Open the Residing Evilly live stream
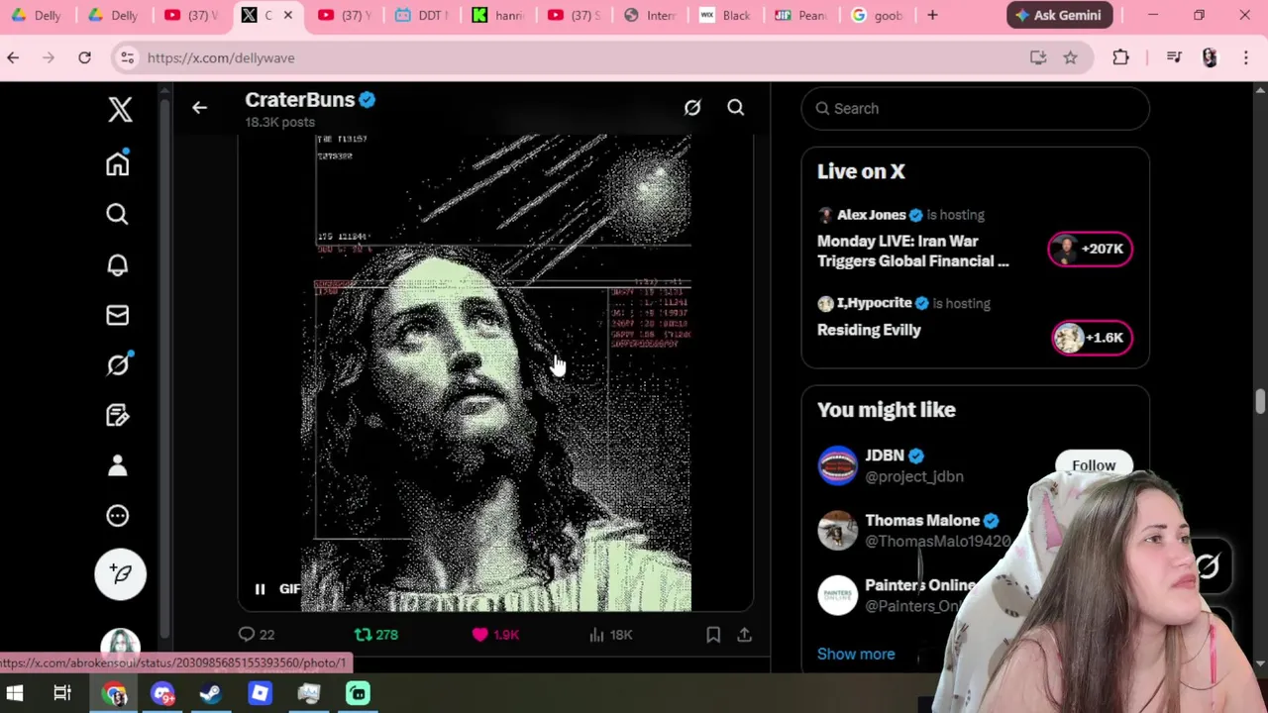1268x713 pixels. coord(869,330)
